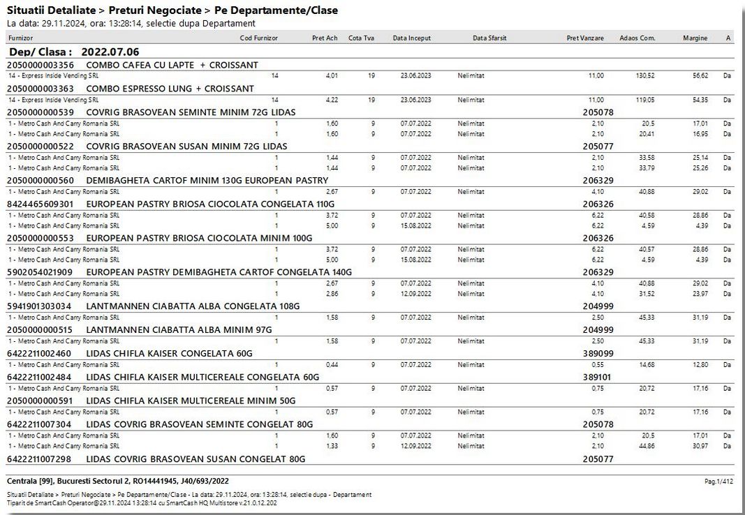Select LIDAS CHIFLA KAISER CONGELATA 60G
Image resolution: width=745 pixels, height=515 pixels.
pyautogui.click(x=169, y=354)
